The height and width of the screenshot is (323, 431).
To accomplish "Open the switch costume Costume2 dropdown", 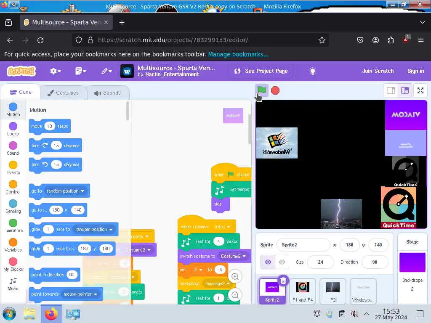I will pyautogui.click(x=233, y=256).
